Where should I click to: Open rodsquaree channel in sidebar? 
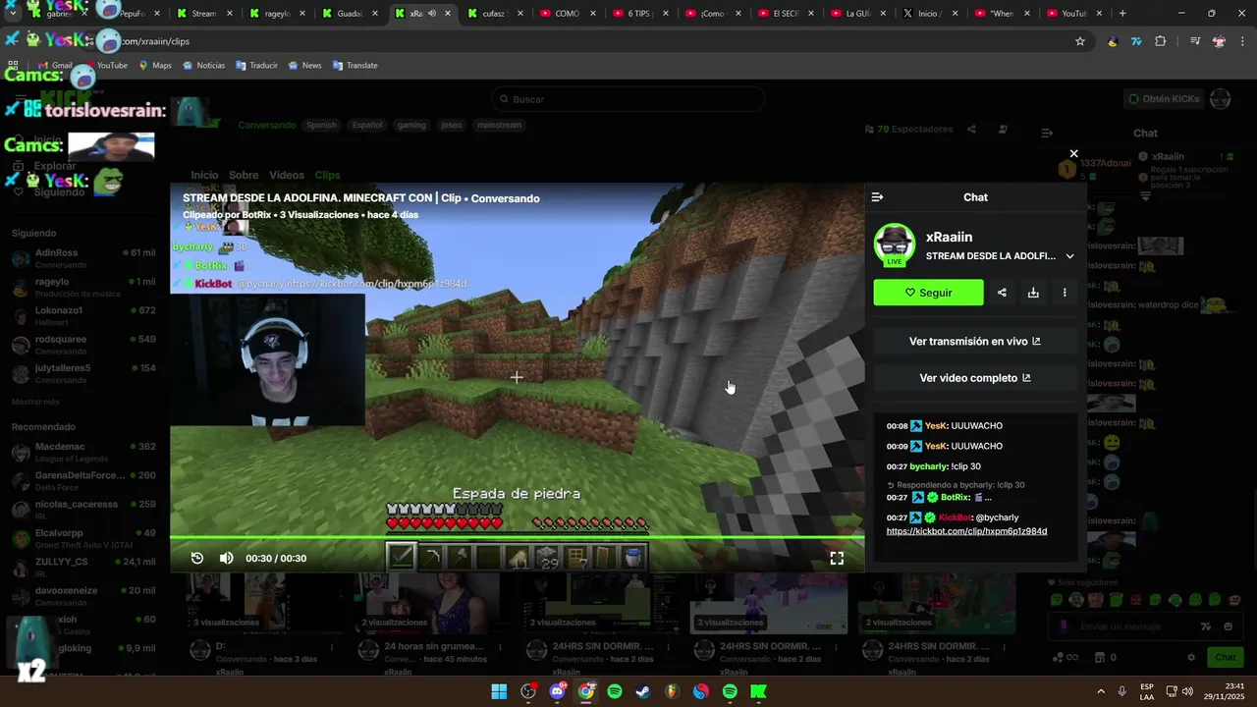(82, 345)
